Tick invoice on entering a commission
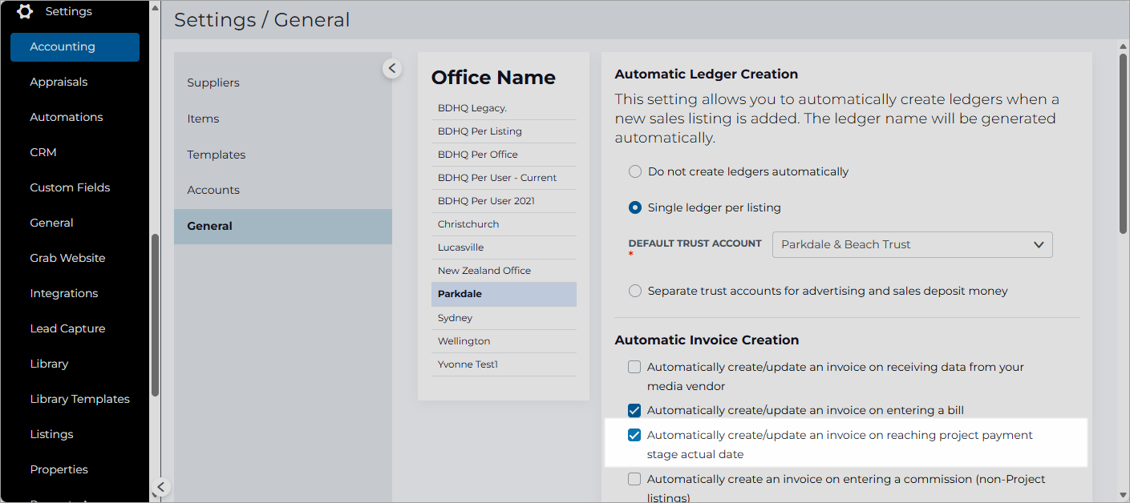The width and height of the screenshot is (1130, 503). (x=634, y=479)
